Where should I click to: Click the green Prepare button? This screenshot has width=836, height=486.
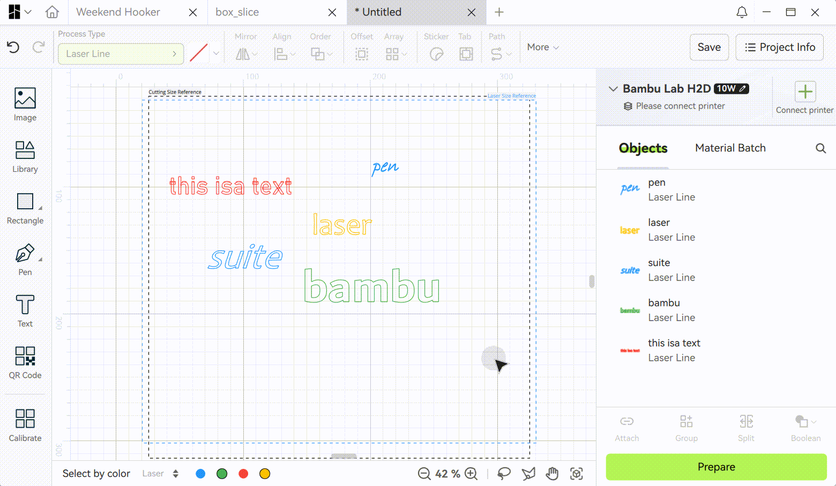click(716, 467)
